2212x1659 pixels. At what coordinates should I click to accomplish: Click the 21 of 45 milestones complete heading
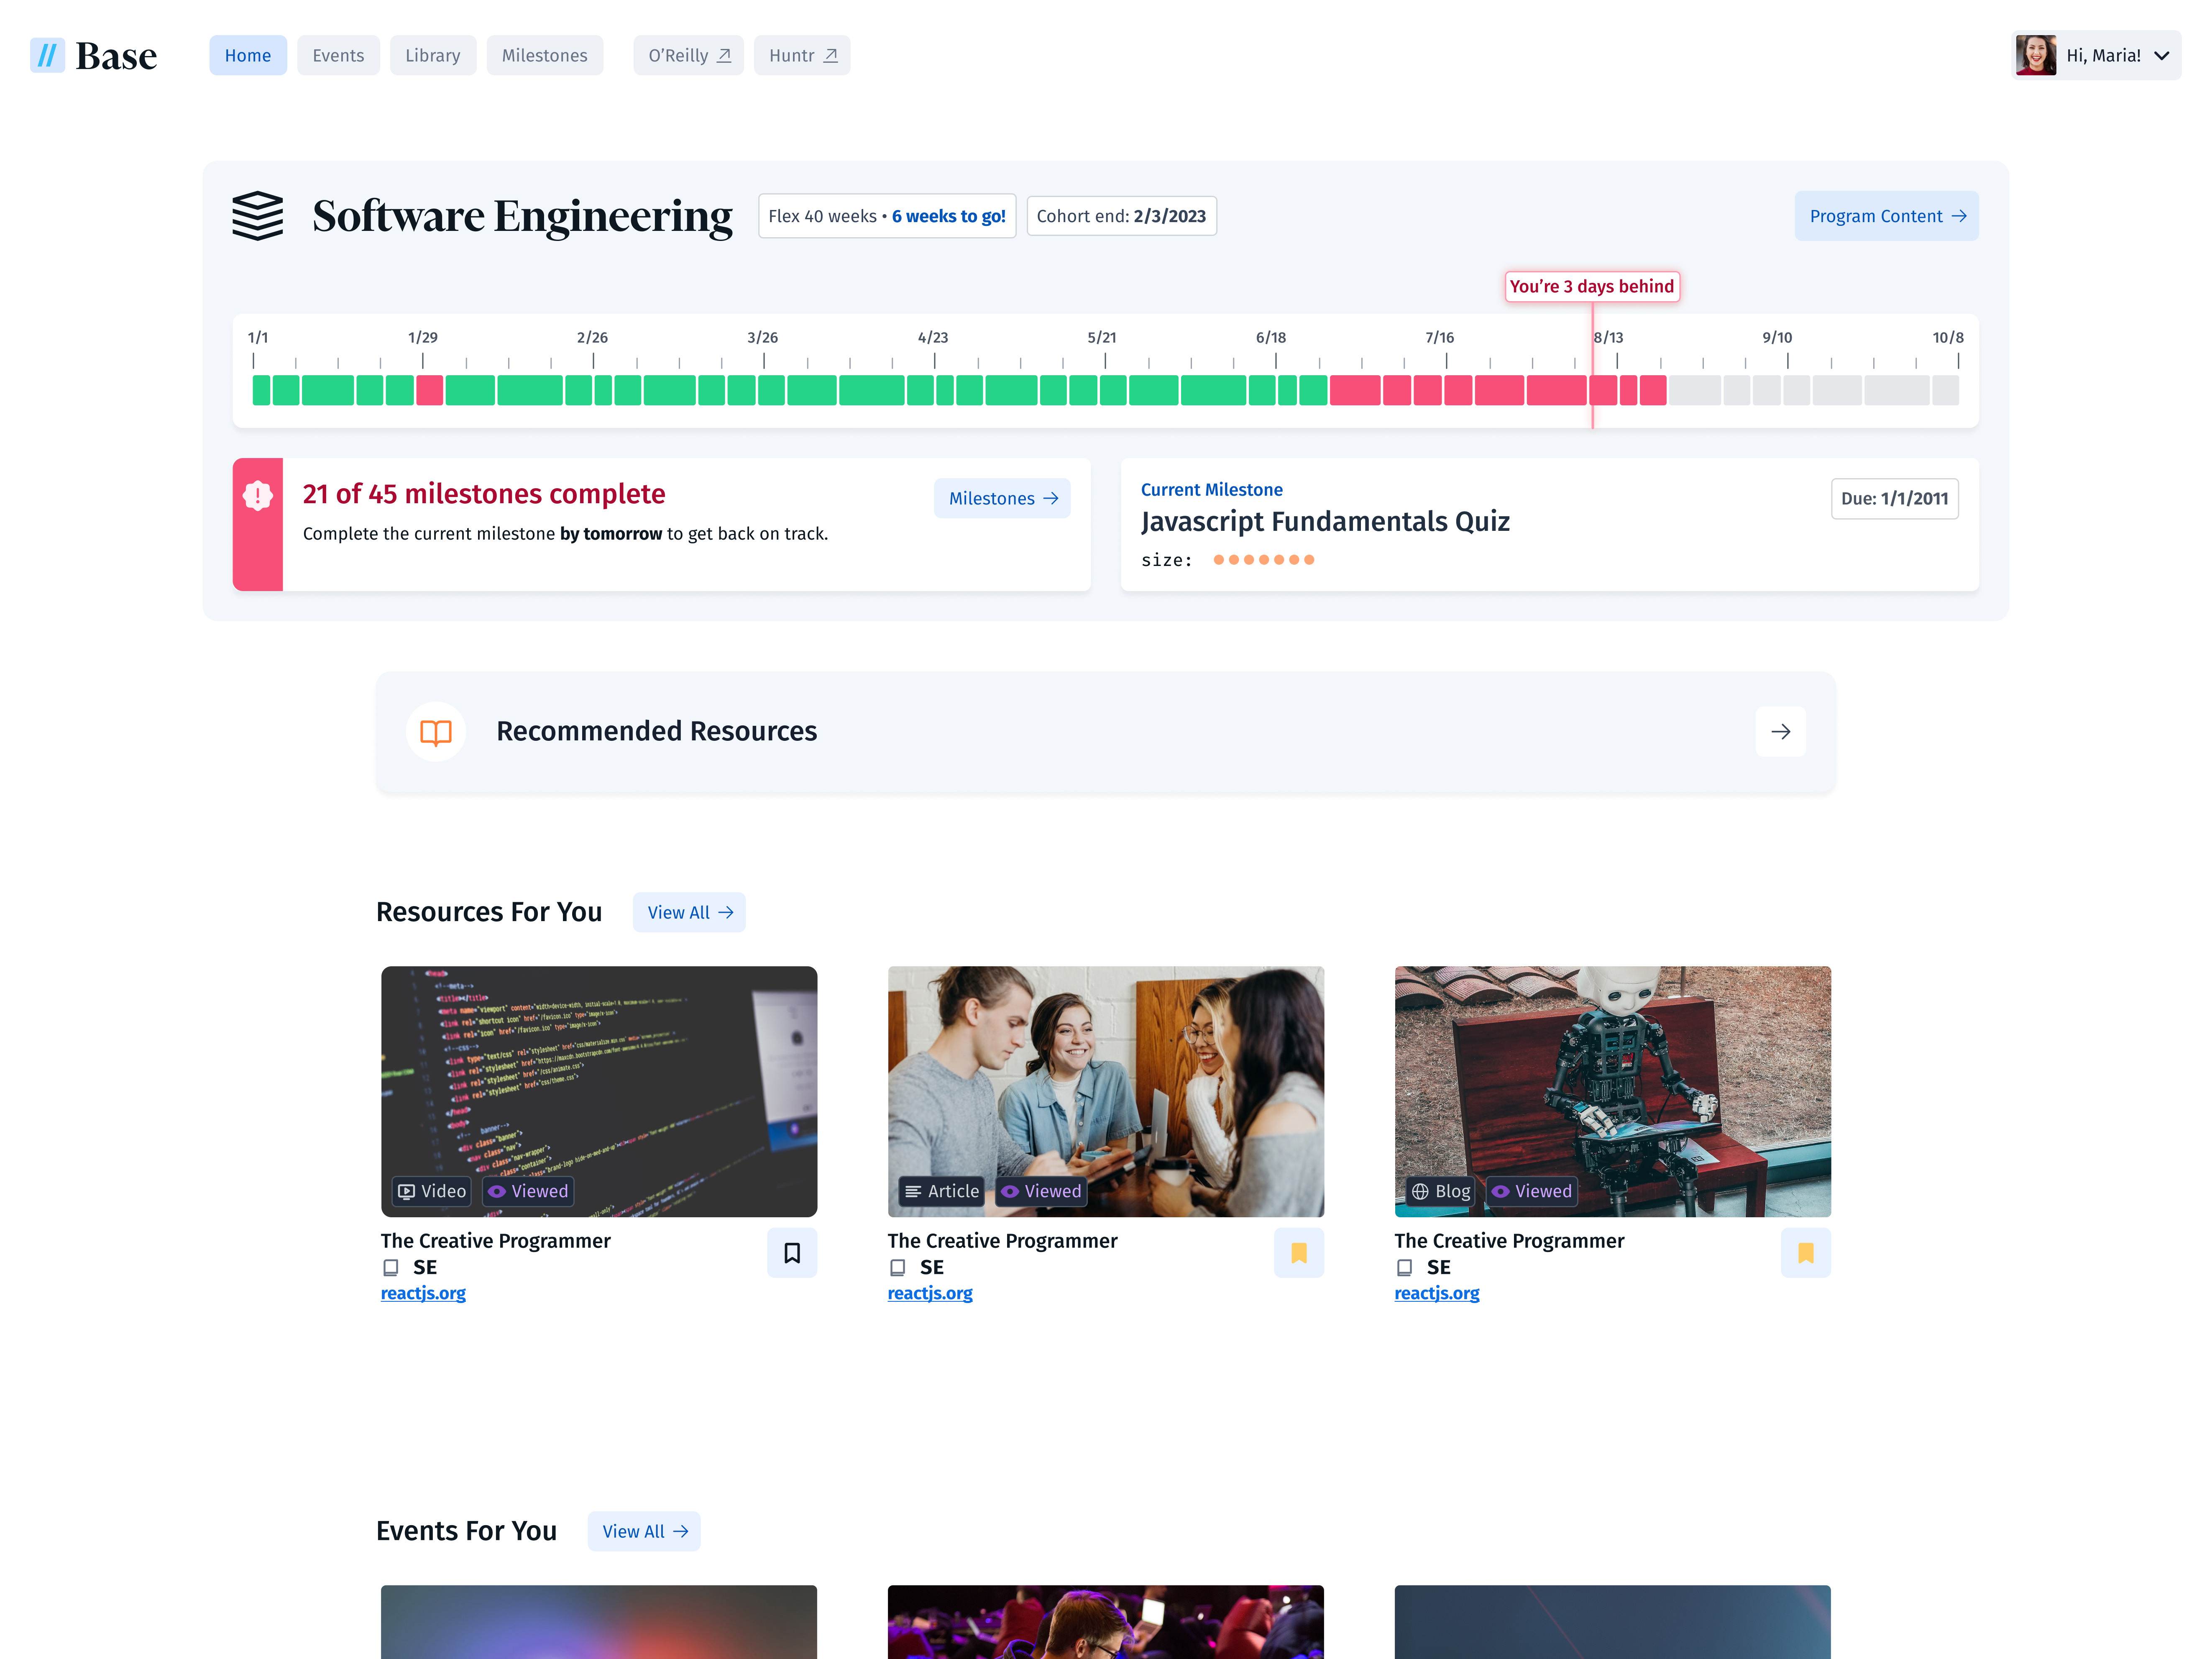point(484,493)
